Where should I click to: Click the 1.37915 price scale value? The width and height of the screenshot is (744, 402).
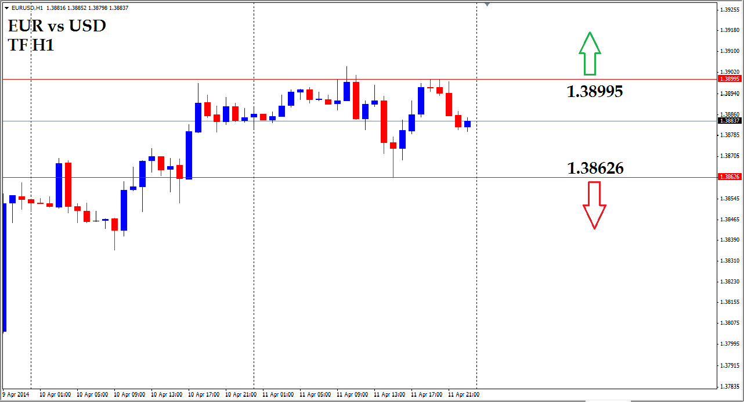(729, 365)
